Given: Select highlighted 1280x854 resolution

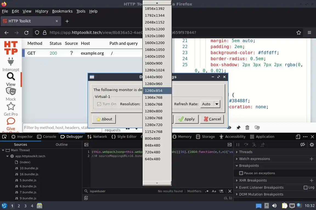Looking at the screenshot, I should [x=157, y=91].
